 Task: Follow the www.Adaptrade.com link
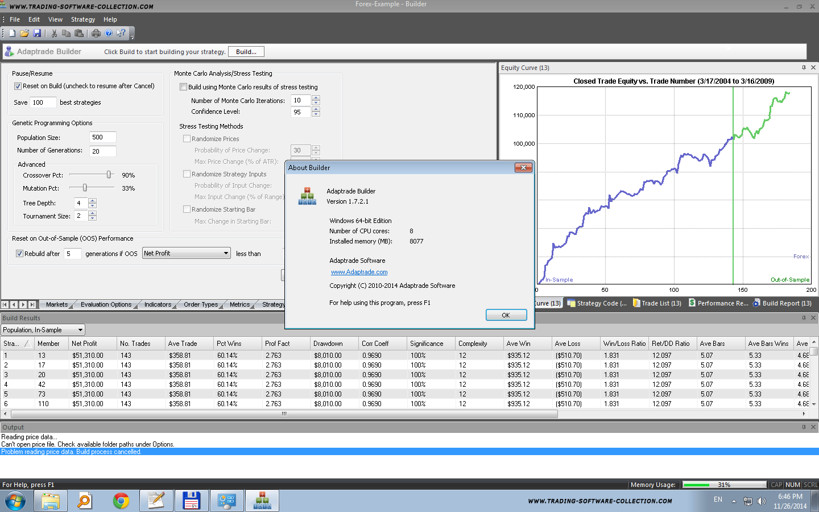pyautogui.click(x=359, y=272)
